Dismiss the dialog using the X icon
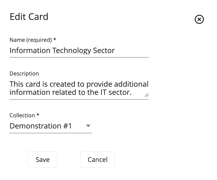This screenshot has height=180, width=217. tap(199, 19)
